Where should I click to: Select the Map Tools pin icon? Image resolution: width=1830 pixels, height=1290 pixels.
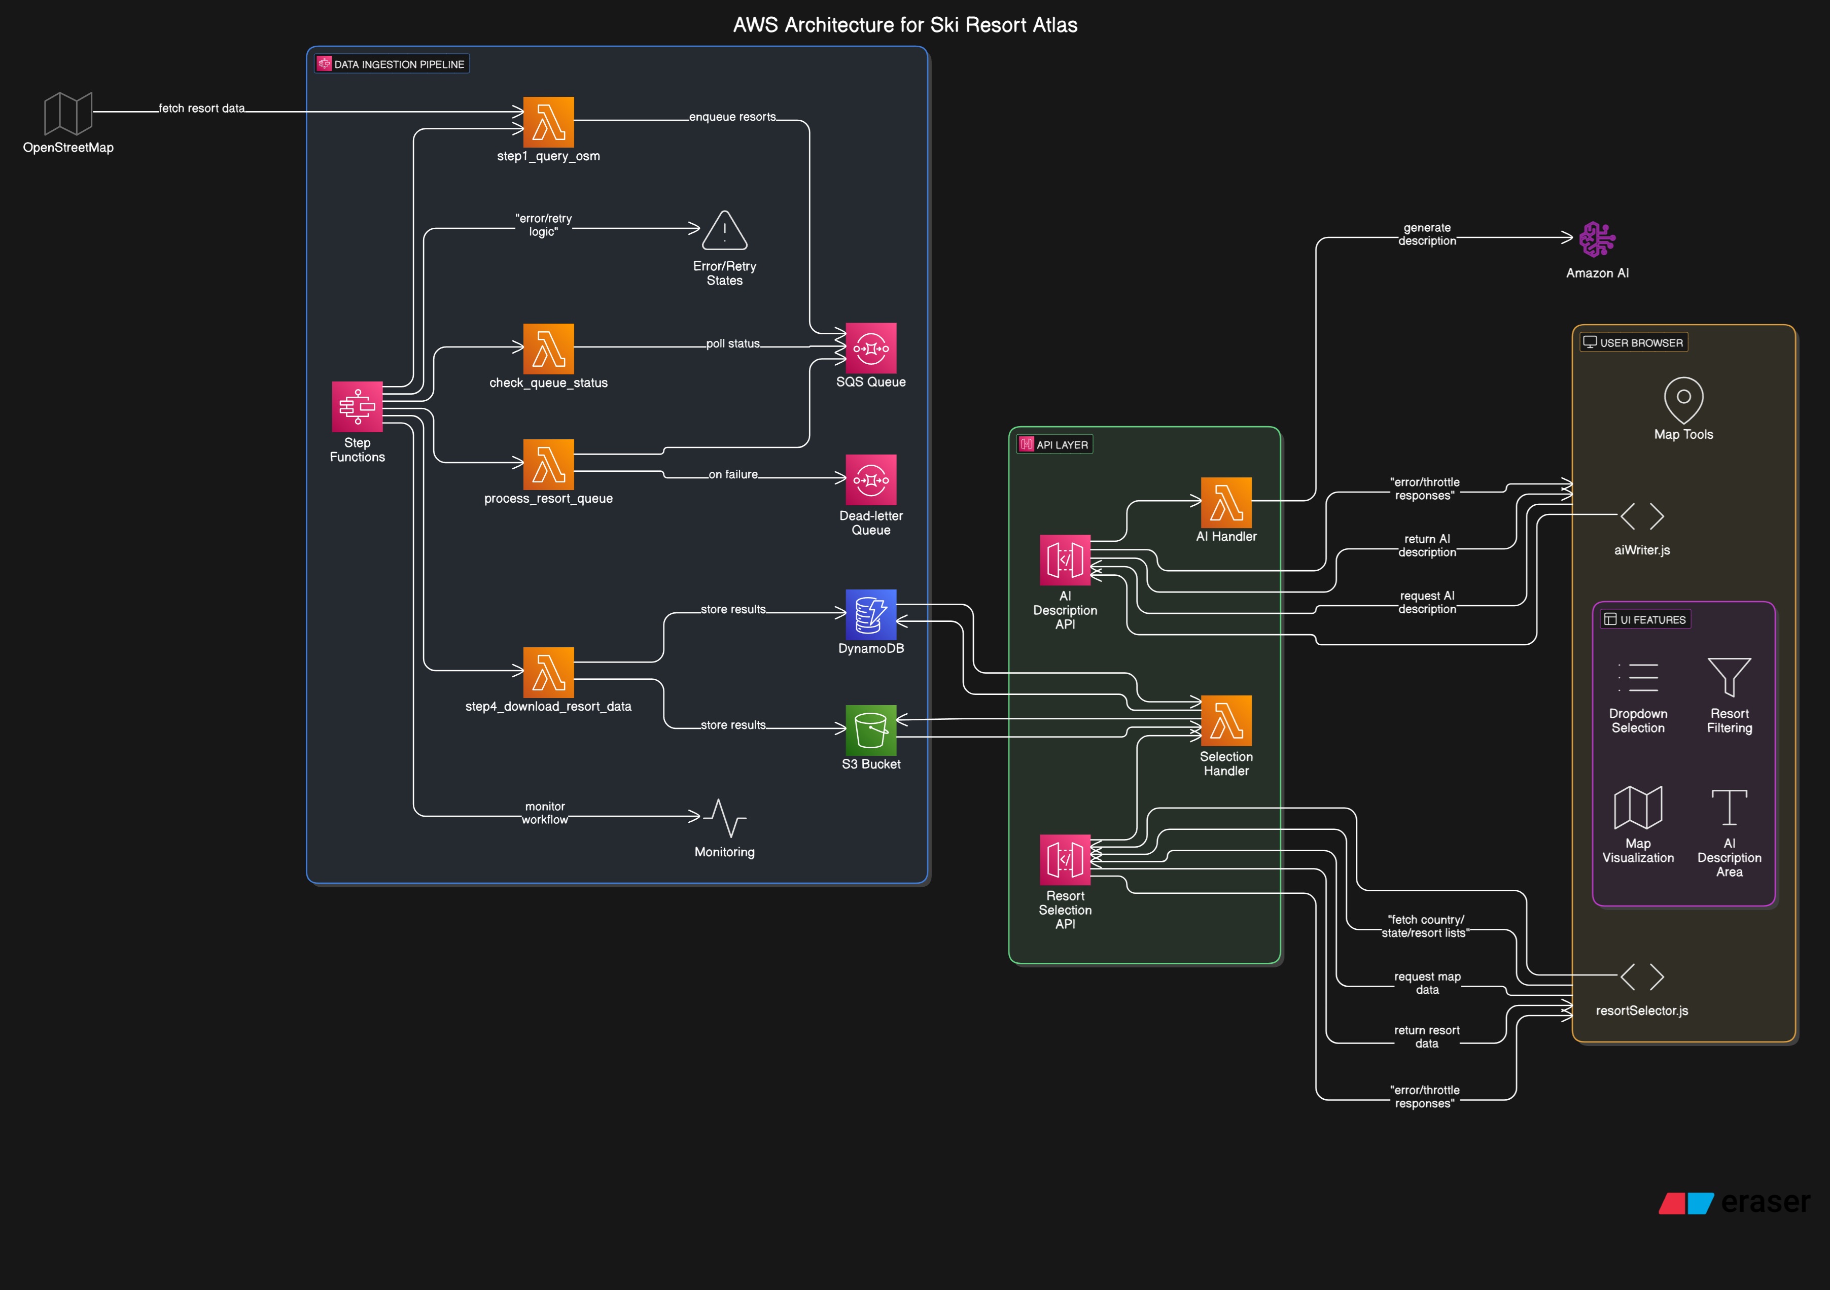click(x=1683, y=399)
